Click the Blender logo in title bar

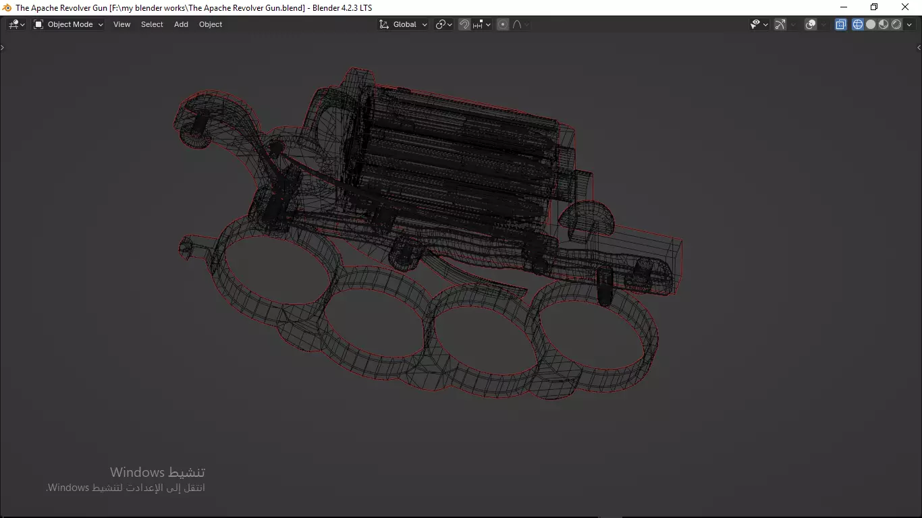pyautogui.click(x=7, y=7)
